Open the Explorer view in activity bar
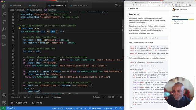Image resolution: width=196 pixels, height=110 pixels. click(x=4, y=6)
